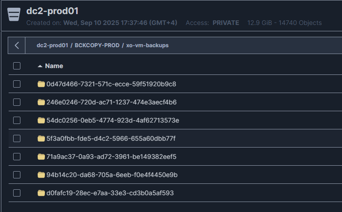This screenshot has width=342, height=212.
Task: Go back using the left chevron arrow
Action: click(17, 45)
